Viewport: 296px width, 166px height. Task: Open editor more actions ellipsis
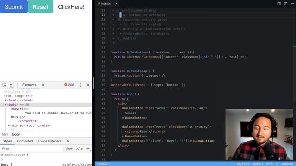pos(292,4)
